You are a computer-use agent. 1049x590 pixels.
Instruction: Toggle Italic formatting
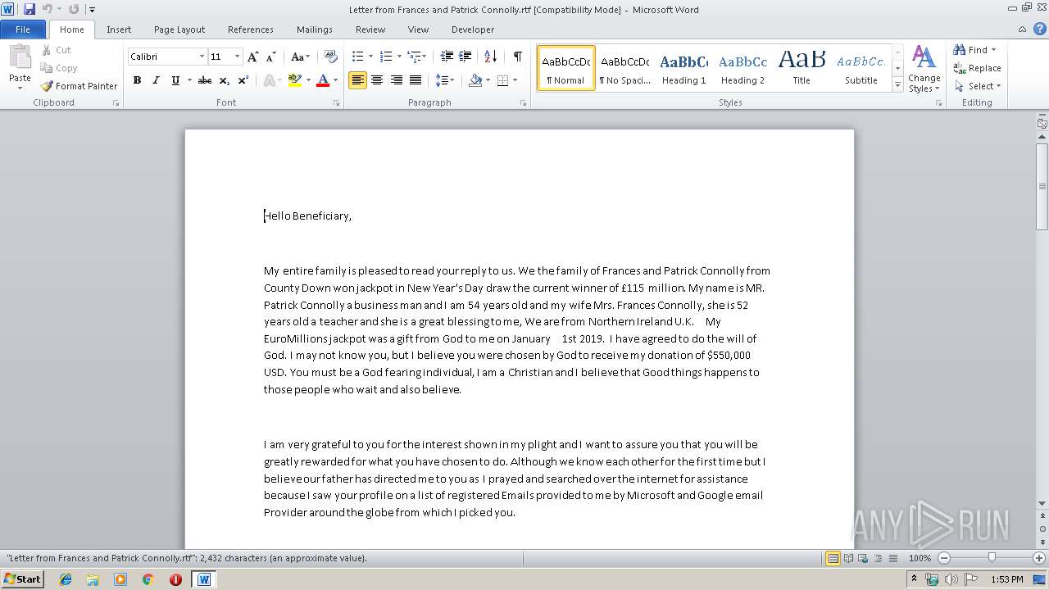pos(156,80)
